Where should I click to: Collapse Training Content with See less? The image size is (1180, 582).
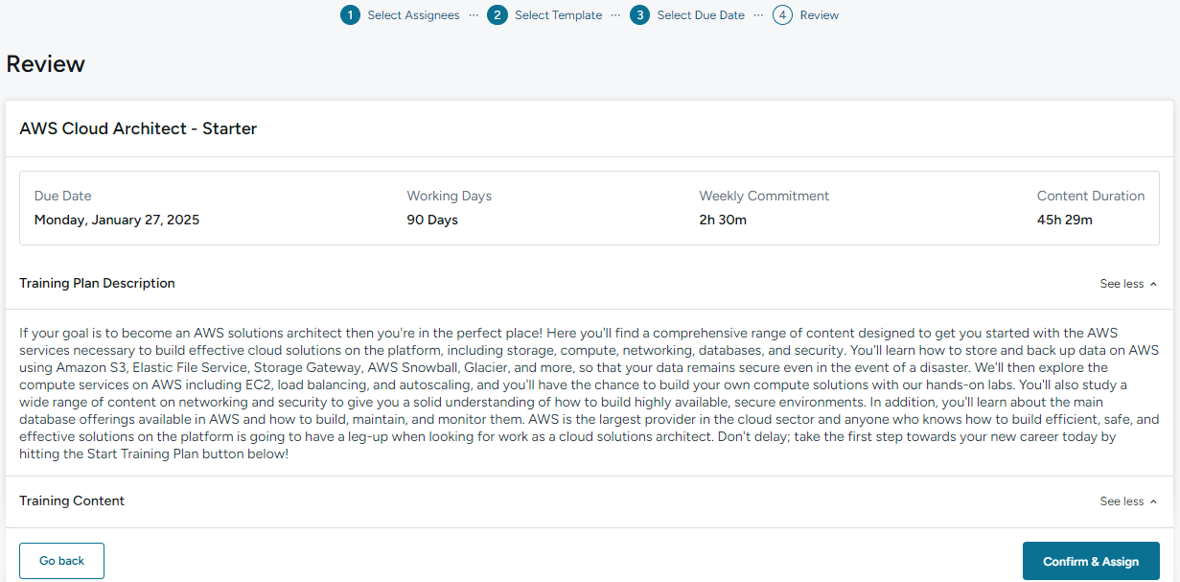pos(1128,501)
